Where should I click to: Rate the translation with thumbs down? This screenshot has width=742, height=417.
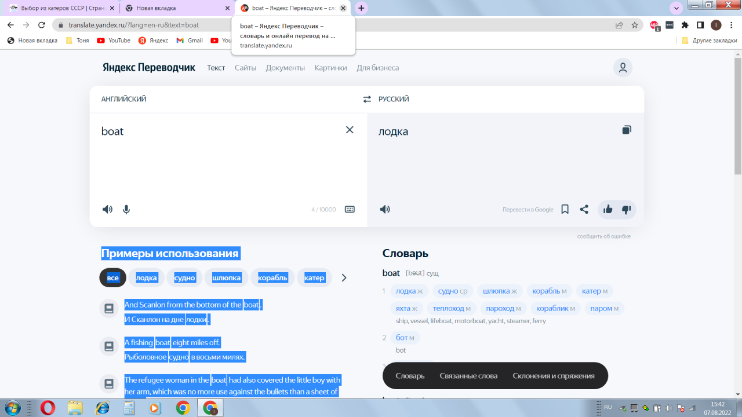click(x=626, y=210)
